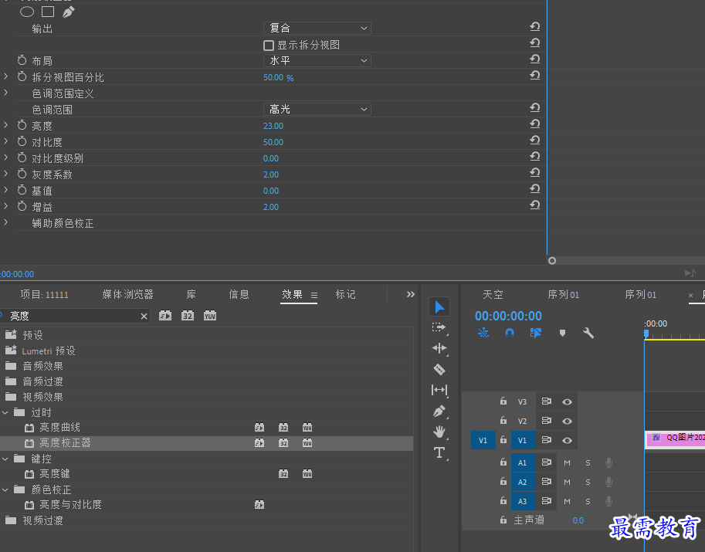Viewport: 705px width, 552px height.
Task: Reset the 对比度 parameter
Action: pyautogui.click(x=534, y=141)
